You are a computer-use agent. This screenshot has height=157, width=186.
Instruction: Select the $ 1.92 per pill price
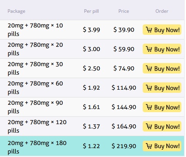click(x=91, y=88)
